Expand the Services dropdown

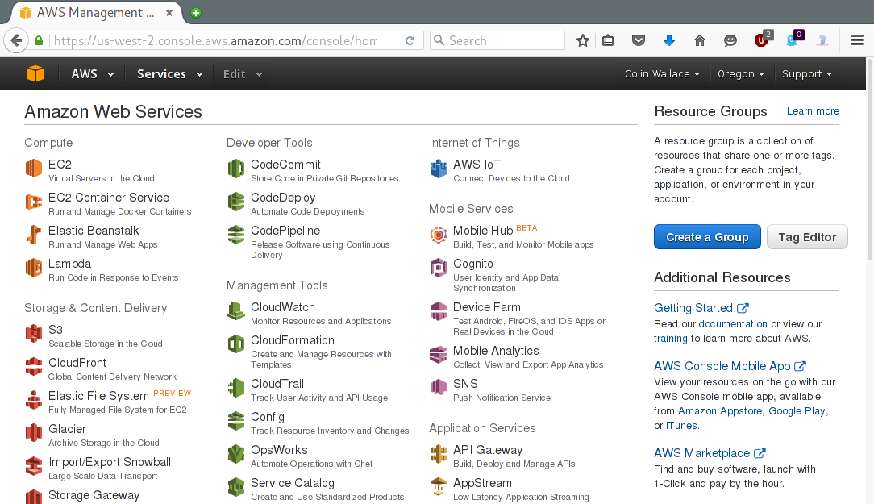pyautogui.click(x=170, y=74)
